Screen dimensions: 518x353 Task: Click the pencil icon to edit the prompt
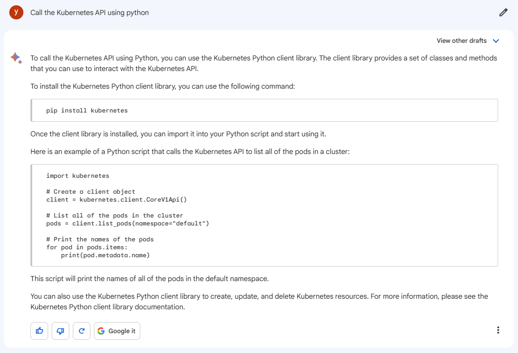(503, 12)
